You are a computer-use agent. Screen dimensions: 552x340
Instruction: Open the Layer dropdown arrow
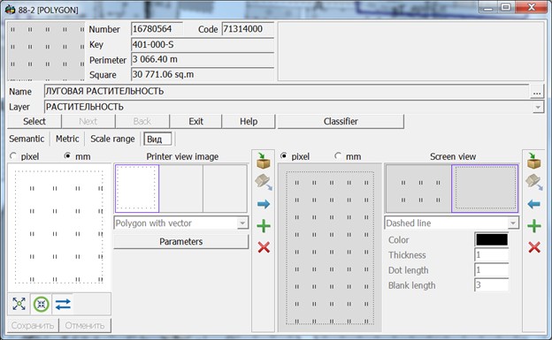[x=538, y=107]
